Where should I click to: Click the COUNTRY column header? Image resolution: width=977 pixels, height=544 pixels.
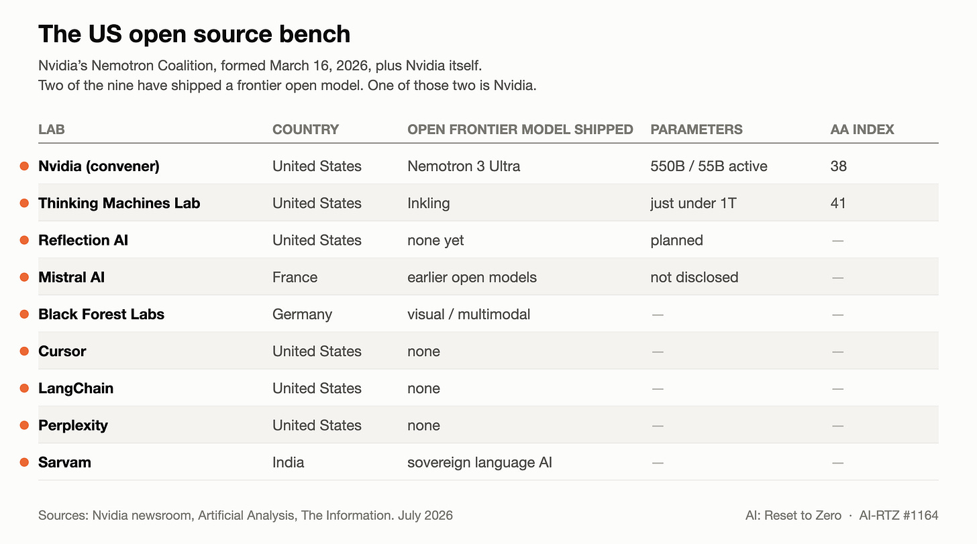(305, 129)
